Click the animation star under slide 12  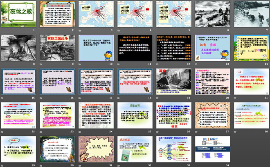tap(157, 64)
